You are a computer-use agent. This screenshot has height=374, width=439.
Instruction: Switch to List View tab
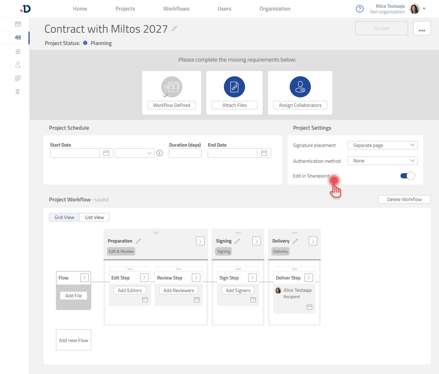coord(94,217)
